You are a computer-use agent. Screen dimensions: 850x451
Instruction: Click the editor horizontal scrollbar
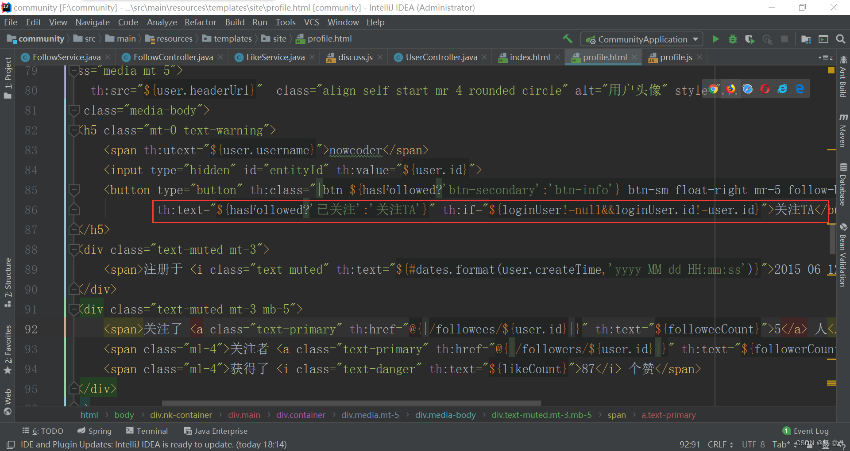coord(351,403)
